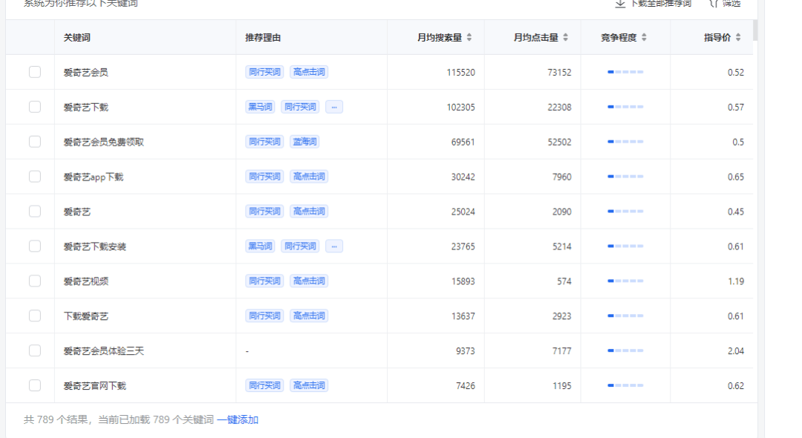Click guide price value 0.52
802x438 pixels.
736,72
